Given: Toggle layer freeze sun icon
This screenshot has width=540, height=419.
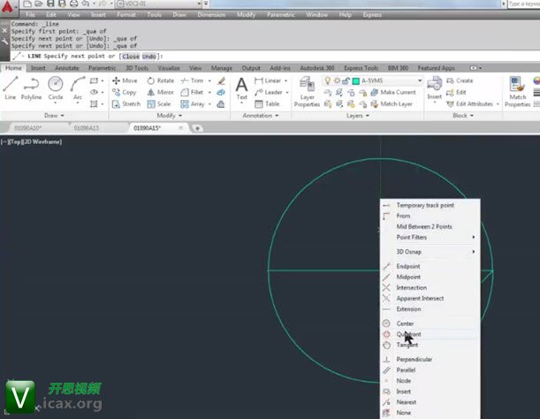Looking at the screenshot, I should pyautogui.click(x=337, y=80).
